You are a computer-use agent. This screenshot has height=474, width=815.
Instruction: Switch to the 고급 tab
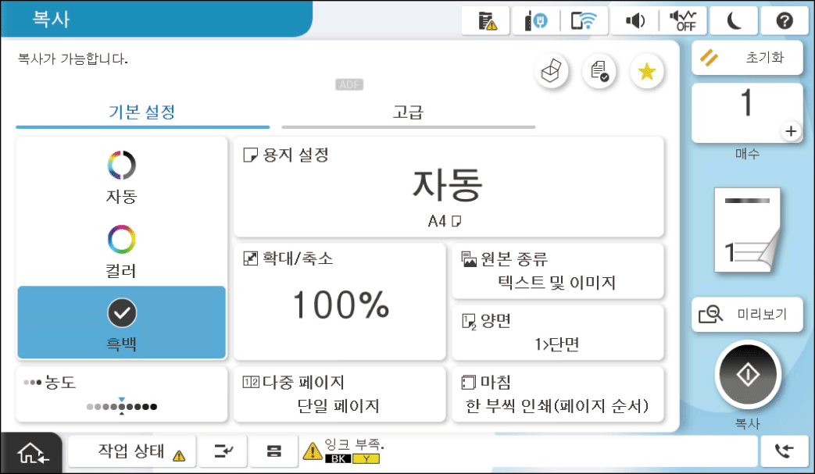click(x=408, y=112)
